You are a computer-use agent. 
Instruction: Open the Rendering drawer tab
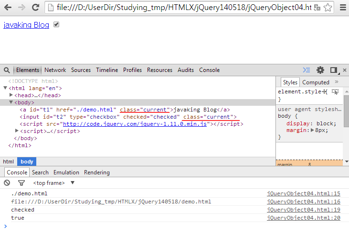(97, 172)
